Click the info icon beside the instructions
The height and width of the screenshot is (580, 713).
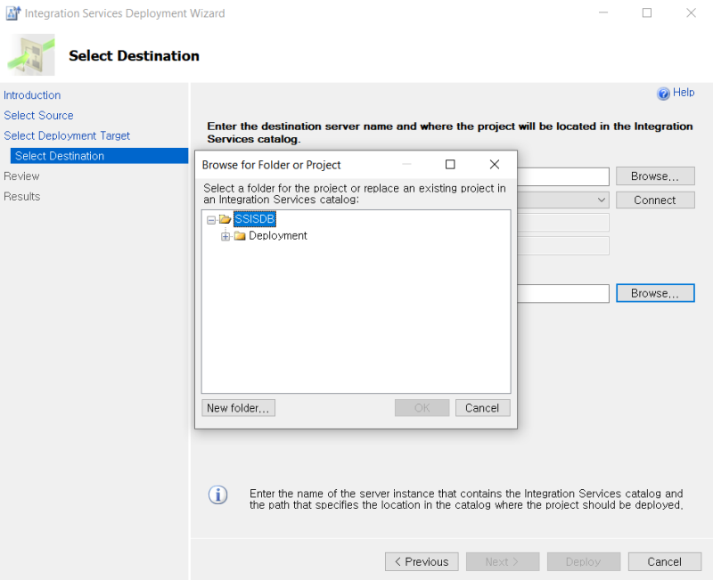click(x=217, y=495)
